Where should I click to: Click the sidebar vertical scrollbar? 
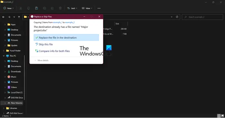(24, 77)
